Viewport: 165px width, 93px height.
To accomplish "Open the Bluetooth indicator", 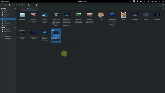I will pos(148,1).
